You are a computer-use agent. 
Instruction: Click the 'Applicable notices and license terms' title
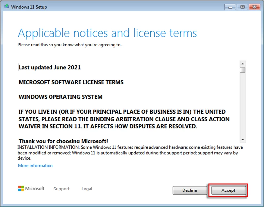pyautogui.click(x=108, y=33)
